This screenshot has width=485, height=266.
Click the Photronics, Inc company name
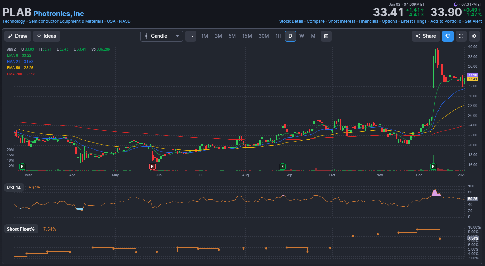coord(59,14)
